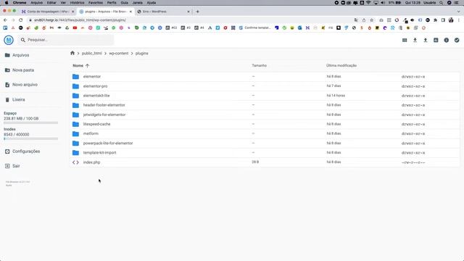464x261 pixels.
Task: Click the litespeed-cache folder icon
Action: coord(75,124)
